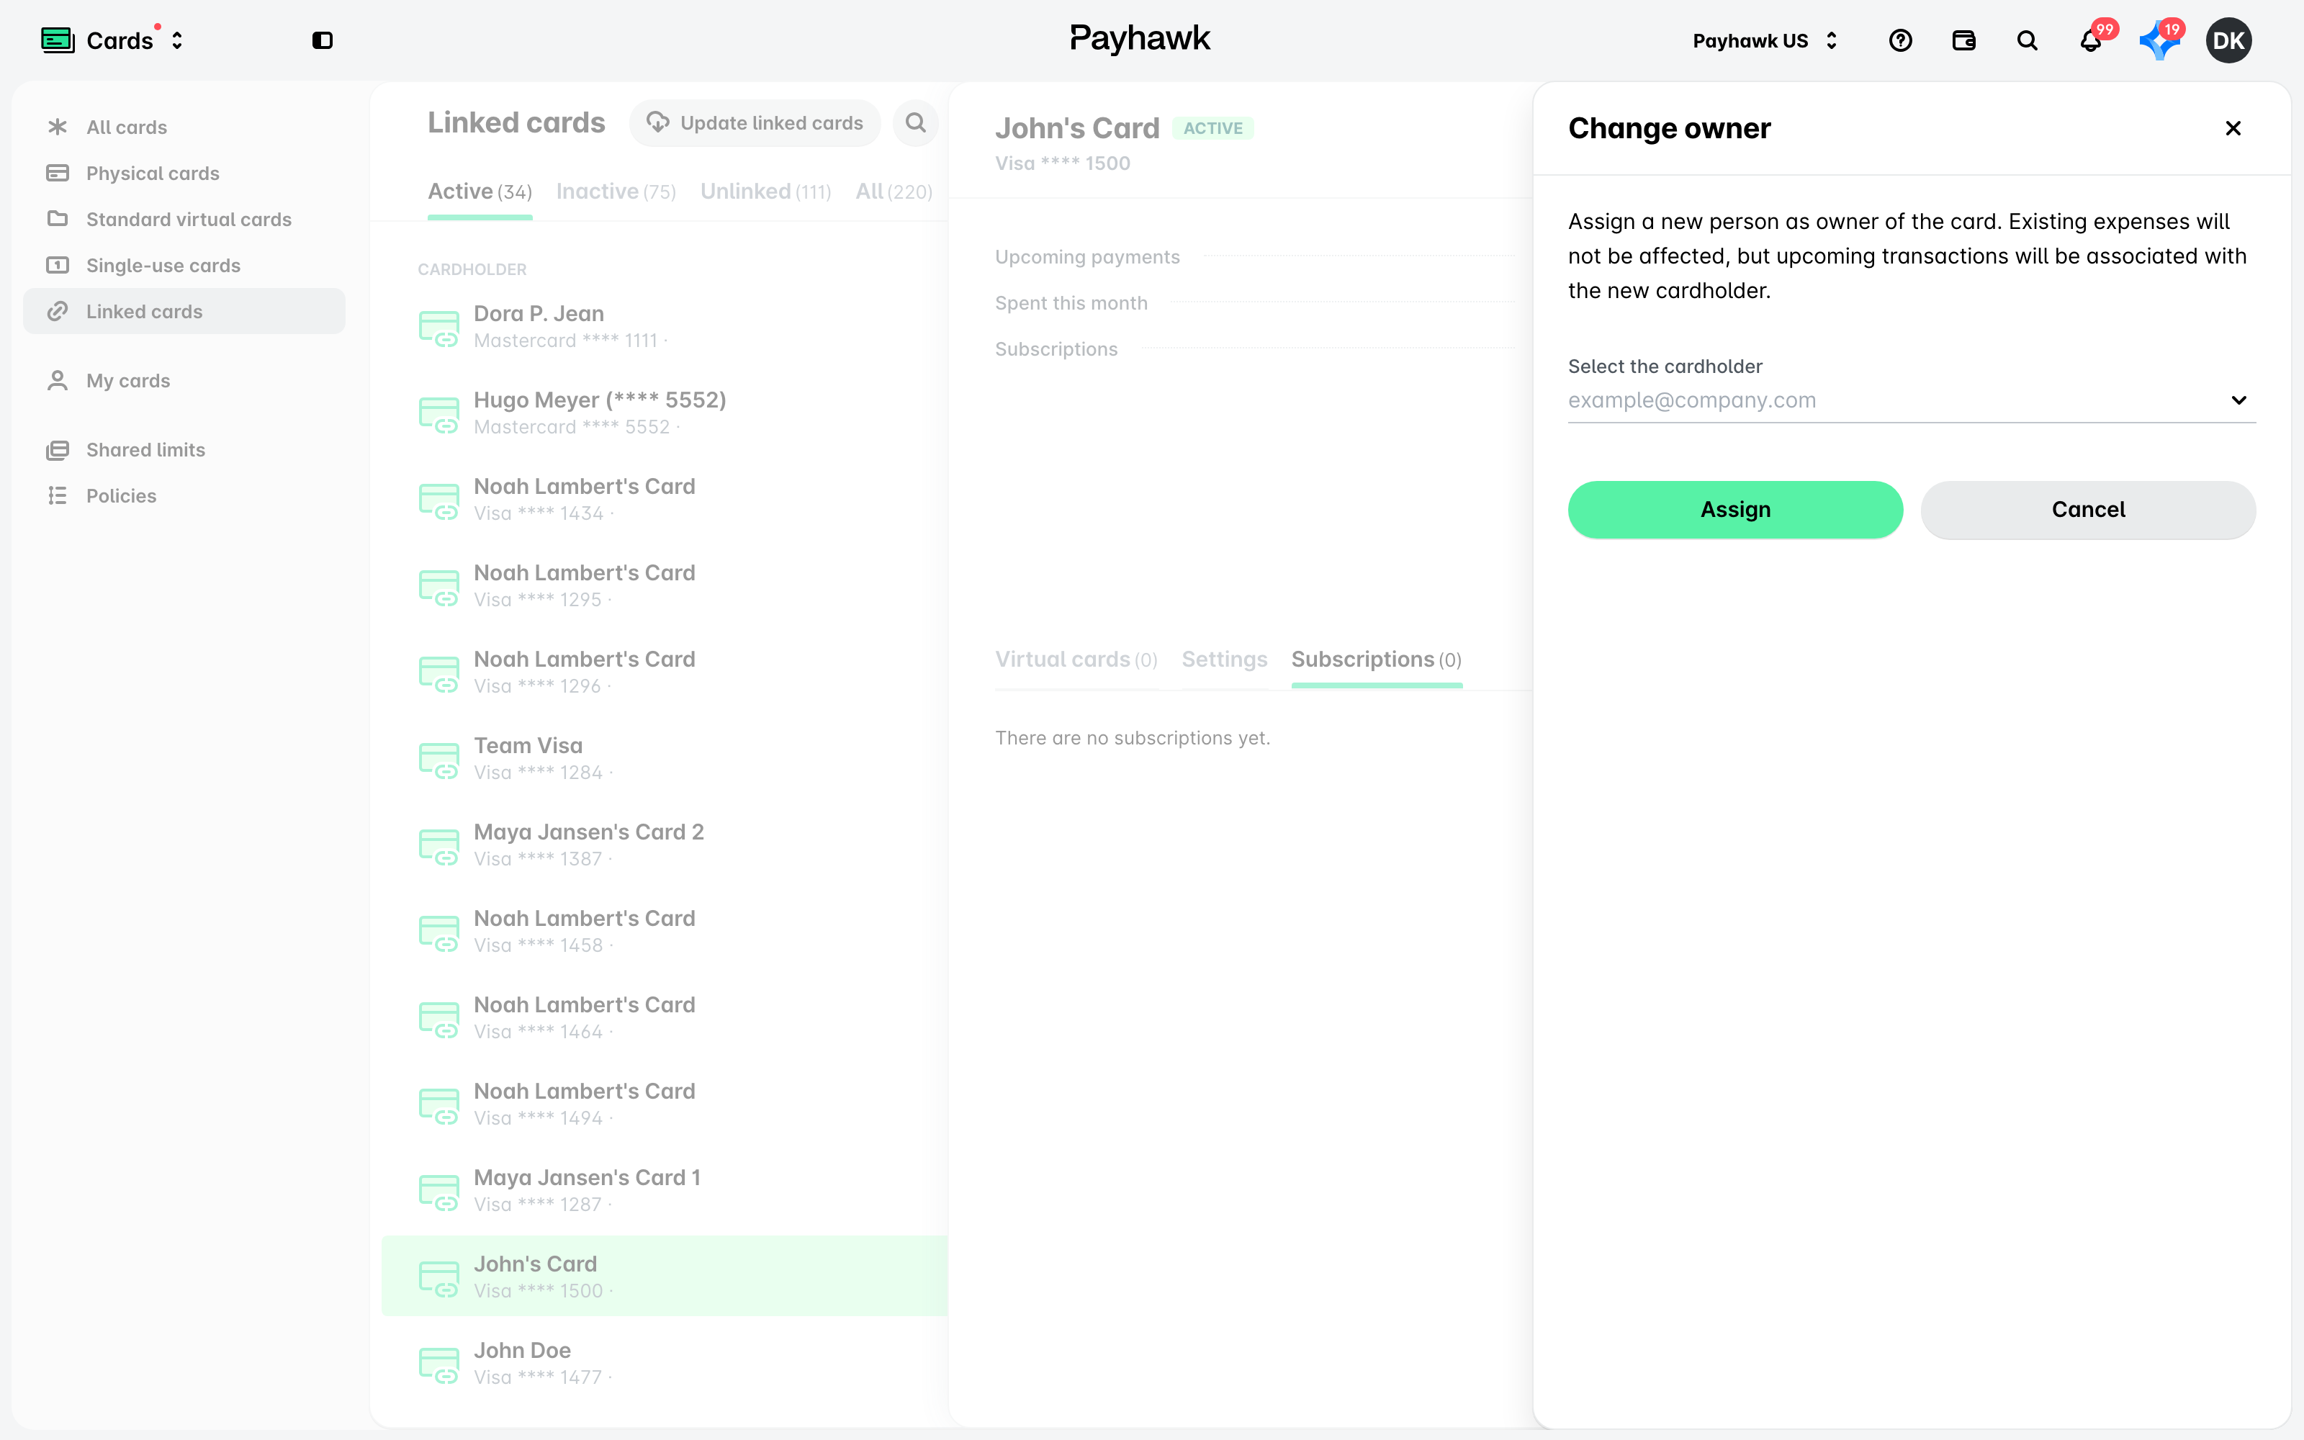Click the Policies list icon
2304x1440 pixels.
[x=57, y=495]
